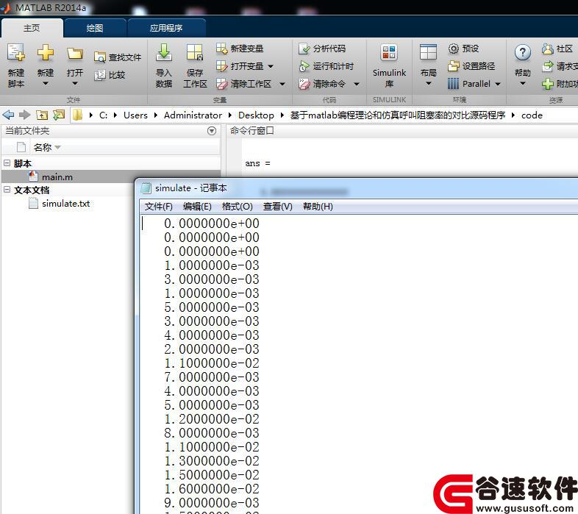Click the 8.0000000e-03 line in Notepad
578x514 pixels.
[212, 433]
